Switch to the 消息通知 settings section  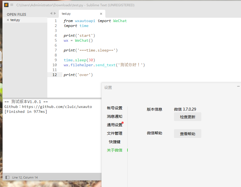[x=115, y=116]
